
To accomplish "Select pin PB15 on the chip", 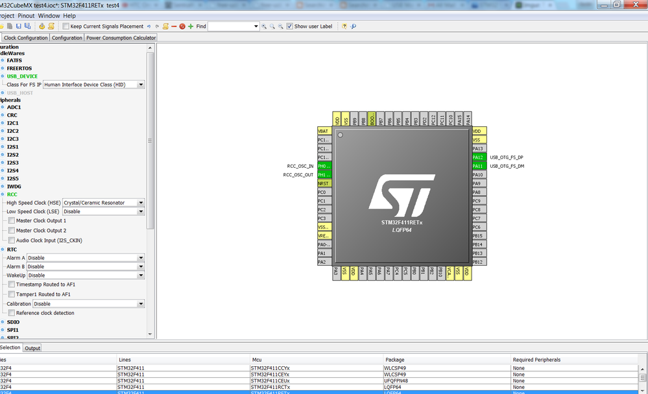I will pyautogui.click(x=479, y=236).
